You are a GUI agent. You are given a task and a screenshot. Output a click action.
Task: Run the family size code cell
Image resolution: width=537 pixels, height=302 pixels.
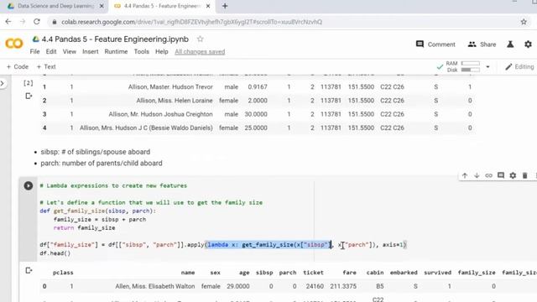pyautogui.click(x=29, y=185)
